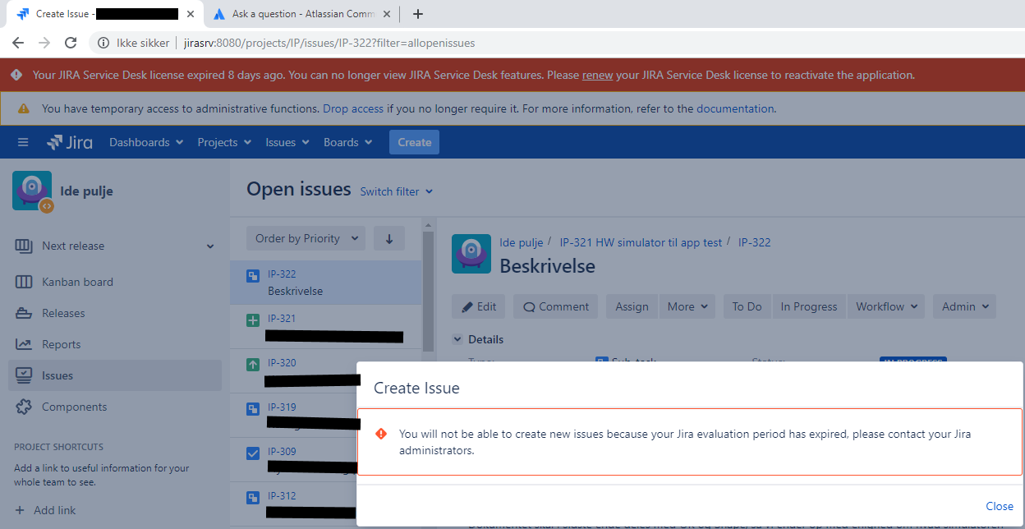This screenshot has width=1025, height=529.
Task: Expand Order by Priority dropdown
Action: point(306,238)
